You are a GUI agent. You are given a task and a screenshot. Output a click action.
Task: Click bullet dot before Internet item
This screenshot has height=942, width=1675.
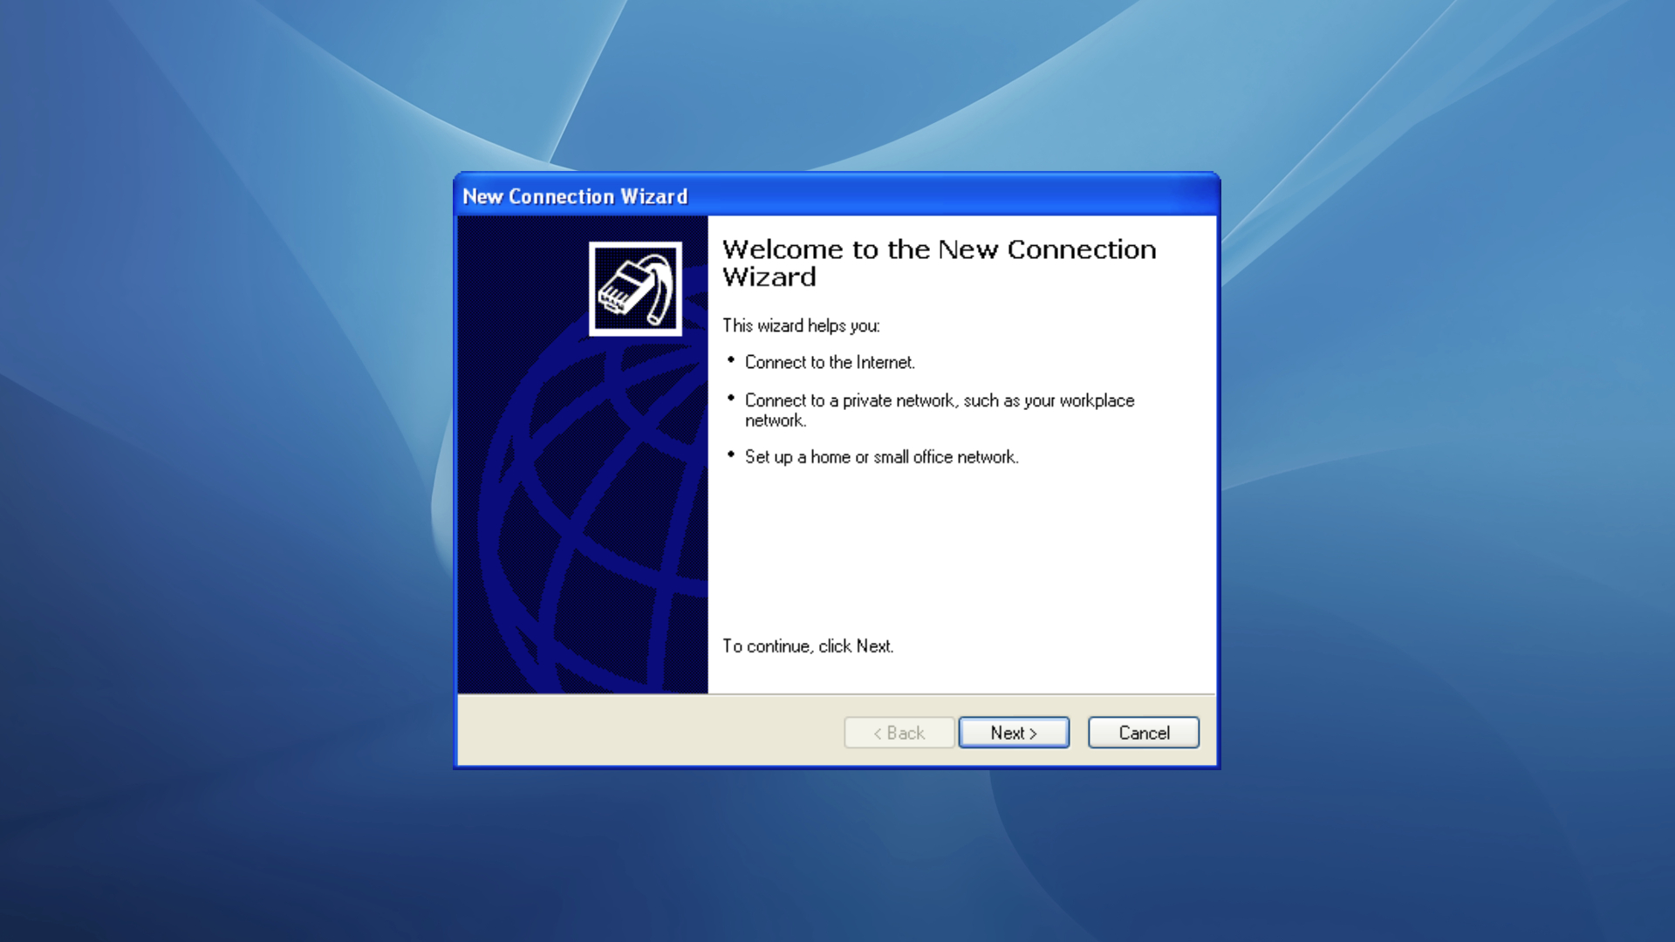731,359
